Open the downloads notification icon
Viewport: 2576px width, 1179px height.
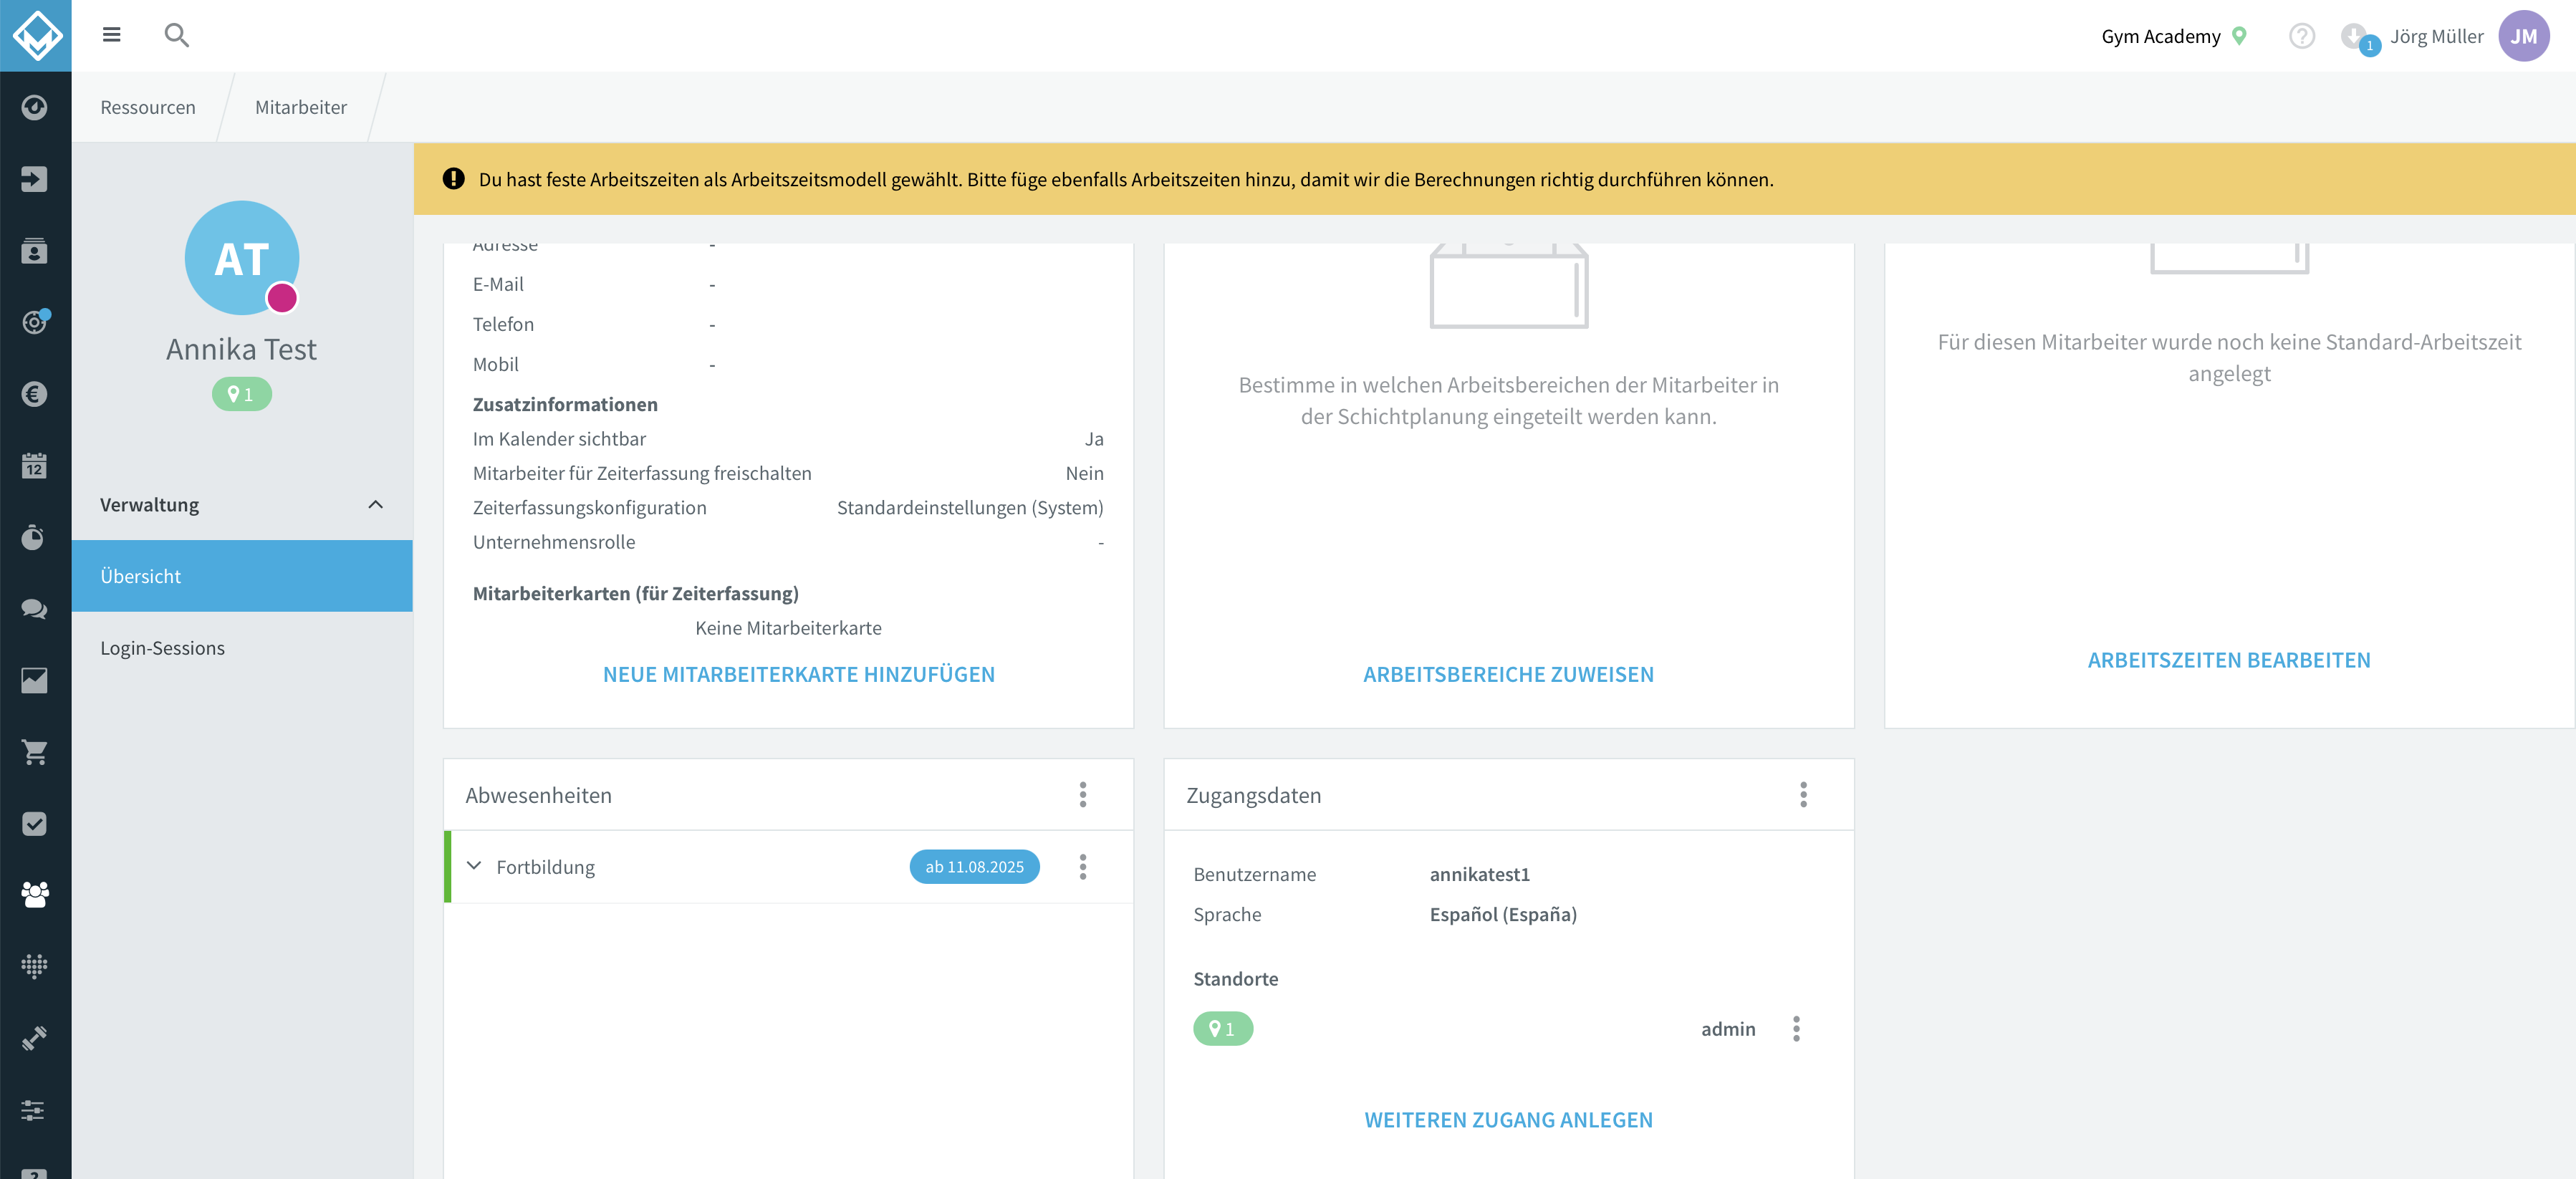[x=2357, y=37]
